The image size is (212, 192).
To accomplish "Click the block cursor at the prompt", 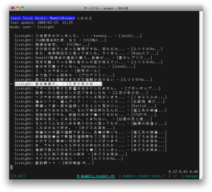I will point(11,167).
